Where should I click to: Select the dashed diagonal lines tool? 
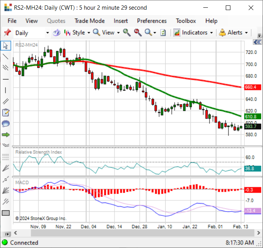pyautogui.click(x=6, y=201)
